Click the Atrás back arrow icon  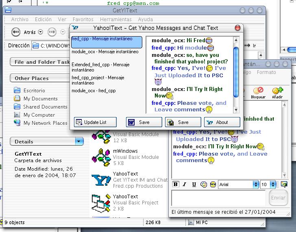pos(16,32)
